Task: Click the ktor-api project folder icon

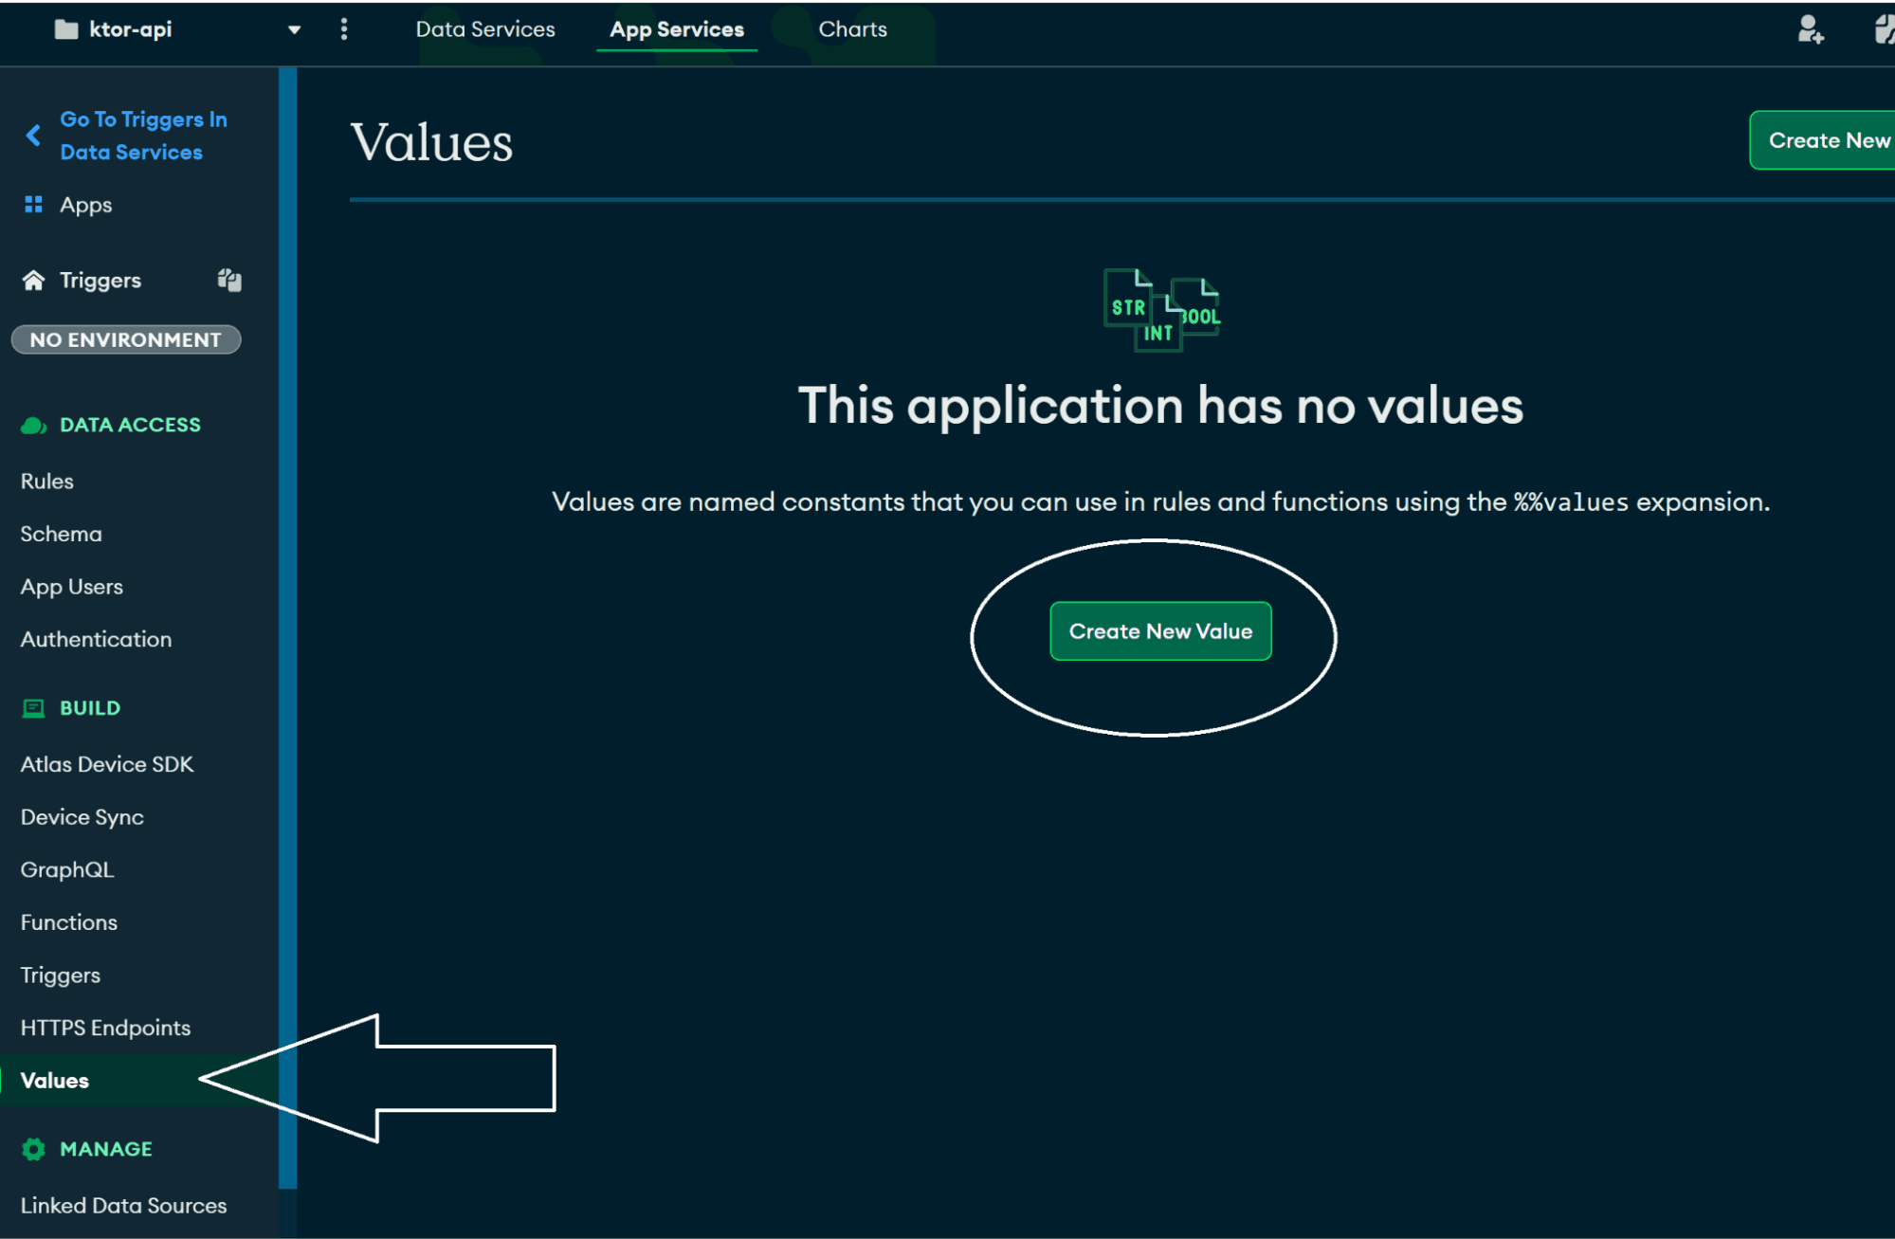Action: pos(65,29)
